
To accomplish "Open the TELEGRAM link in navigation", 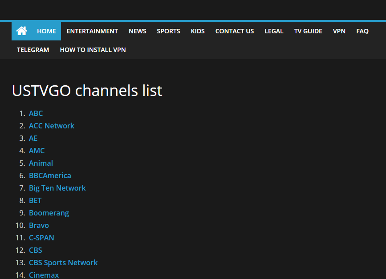I will pos(33,50).
